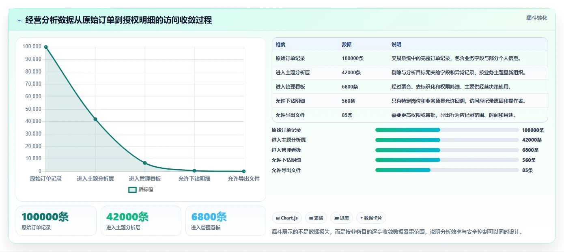564x252 pixels.
Task: Select the 进度 tag chip
Action: pyautogui.click(x=342, y=218)
